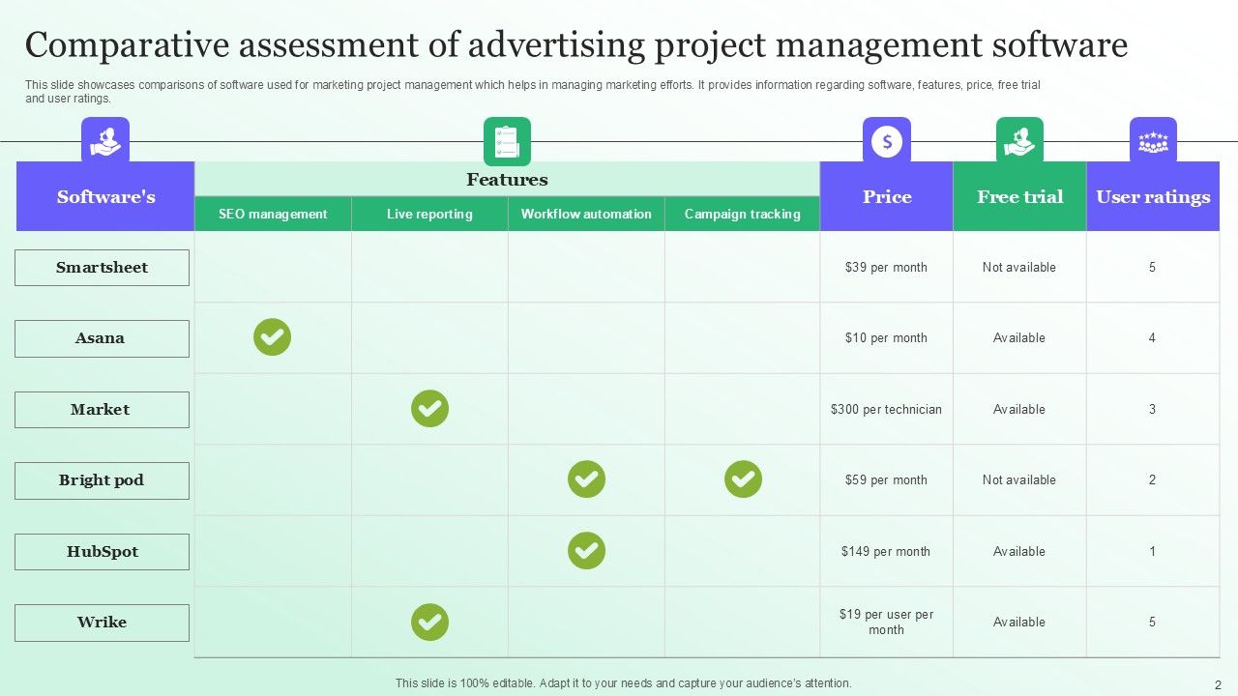Click the Smartsheet label box
Screen dimensions: 1238x696
102,268
